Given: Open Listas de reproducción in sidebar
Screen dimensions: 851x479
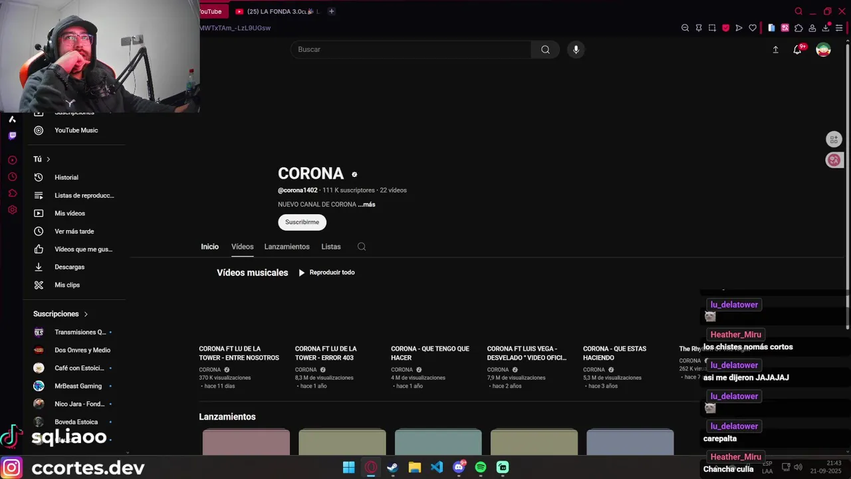Looking at the screenshot, I should click(x=74, y=196).
